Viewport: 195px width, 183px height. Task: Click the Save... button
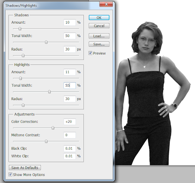[x=99, y=44]
